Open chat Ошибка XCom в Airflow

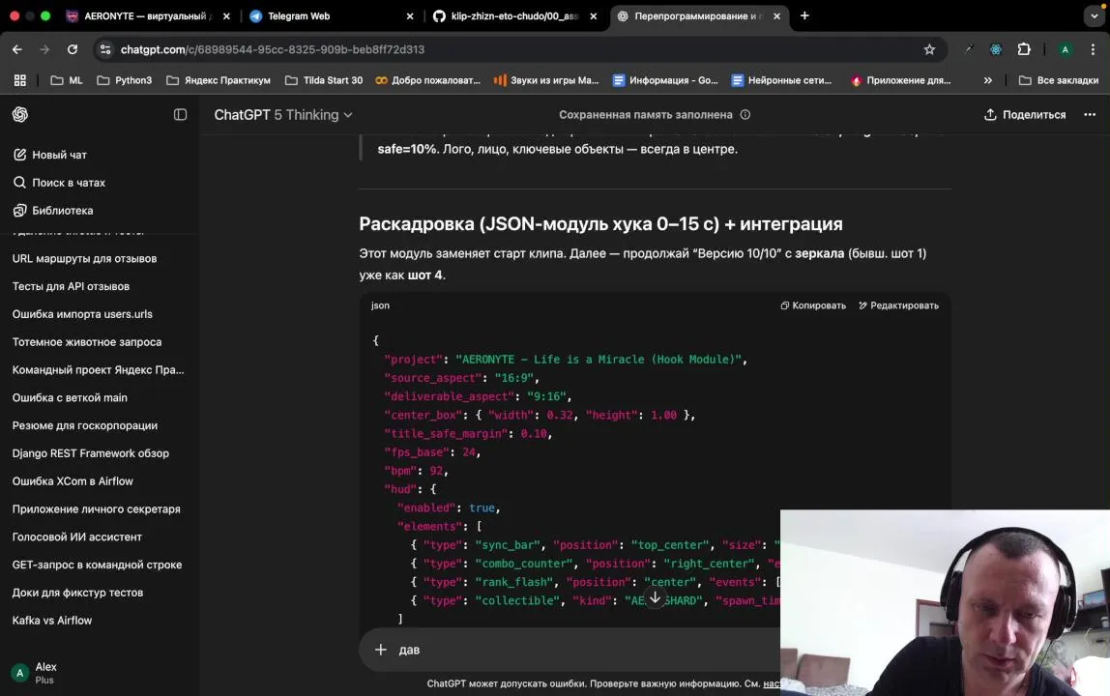pos(73,480)
